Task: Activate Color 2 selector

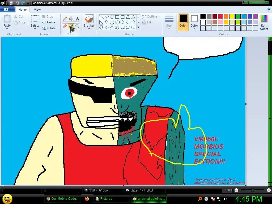Action: [x=194, y=22]
